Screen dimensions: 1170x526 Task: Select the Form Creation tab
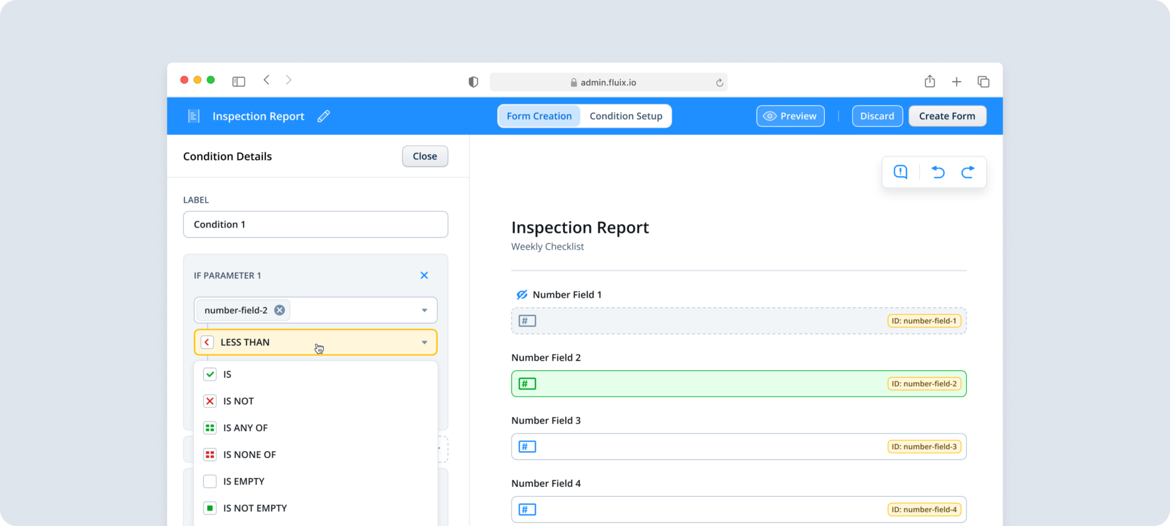point(539,116)
